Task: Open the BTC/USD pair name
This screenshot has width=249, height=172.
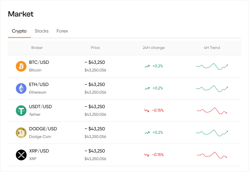Action: pyautogui.click(x=39, y=62)
